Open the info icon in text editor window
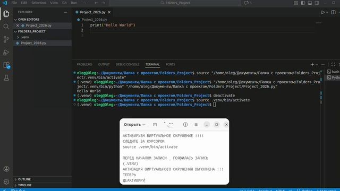This screenshot has height=191, width=340. (185, 125)
